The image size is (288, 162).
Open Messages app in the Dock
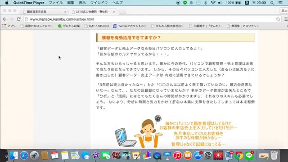pyautogui.click(x=85, y=156)
